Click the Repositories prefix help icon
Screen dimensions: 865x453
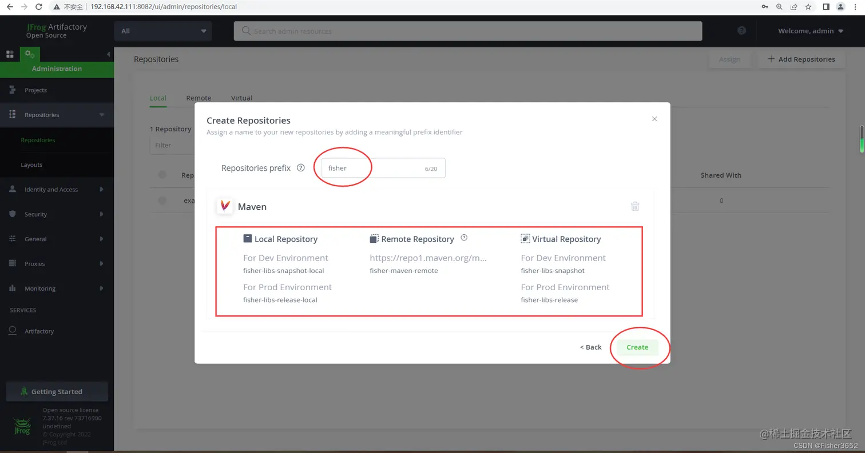pos(301,168)
